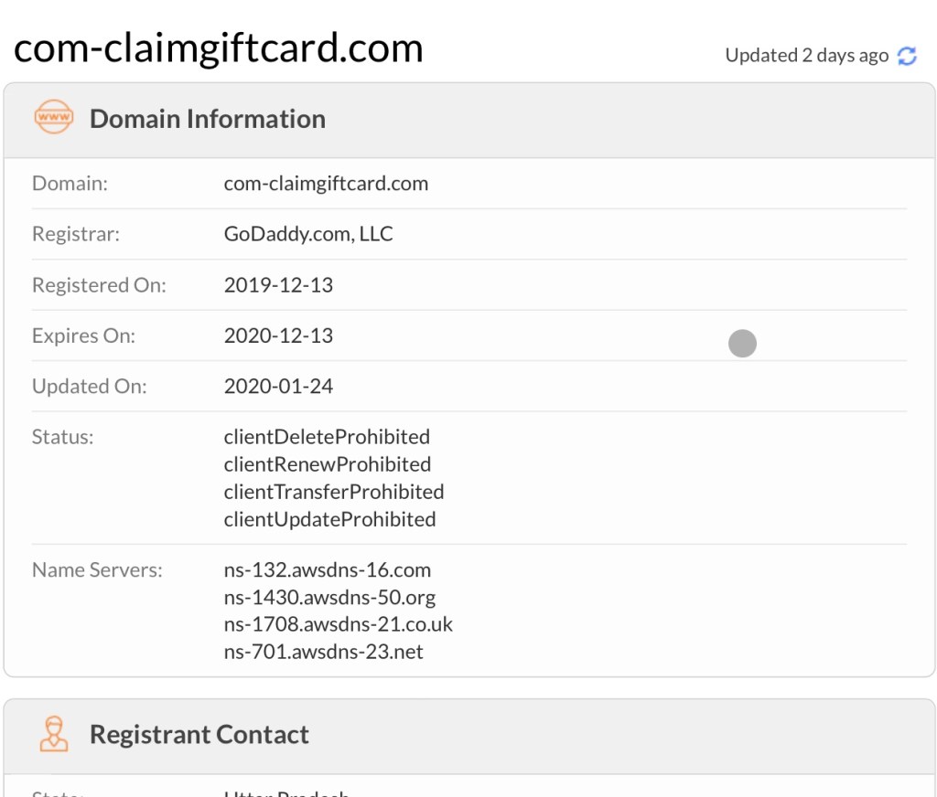Click the GoDaddy.com, LLC registrar value
Viewport: 937px width, 797px height.
pos(308,234)
